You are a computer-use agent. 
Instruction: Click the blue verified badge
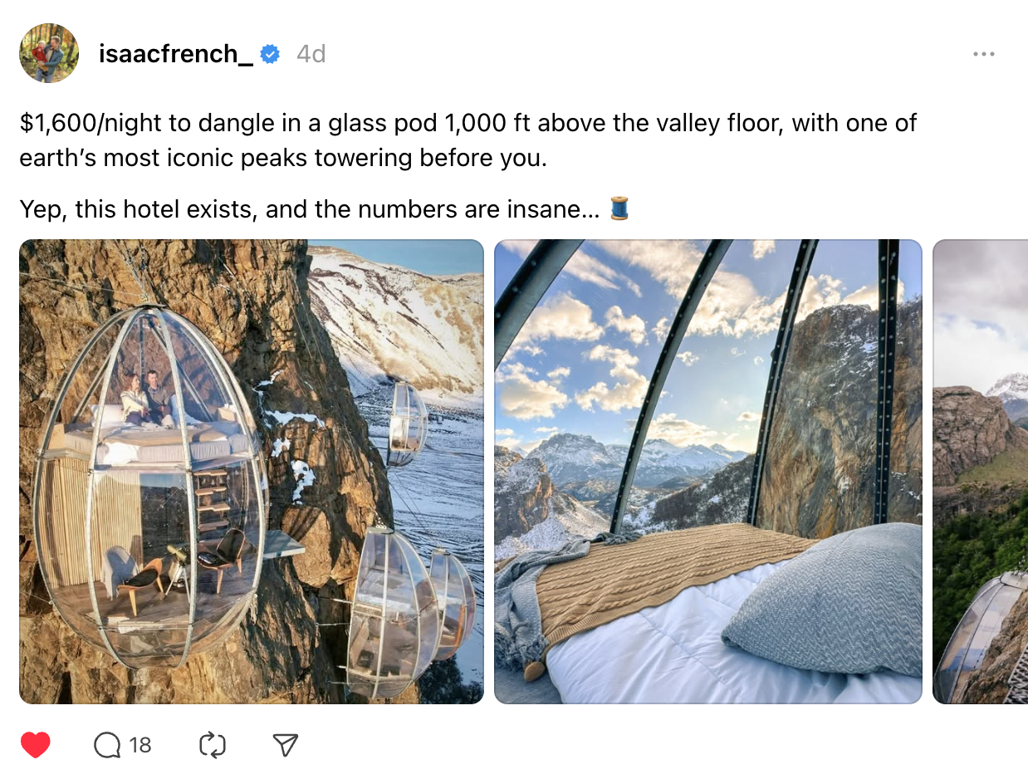[270, 55]
